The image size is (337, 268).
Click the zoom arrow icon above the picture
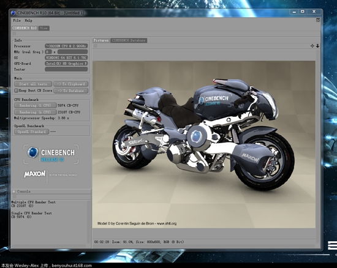317,46
